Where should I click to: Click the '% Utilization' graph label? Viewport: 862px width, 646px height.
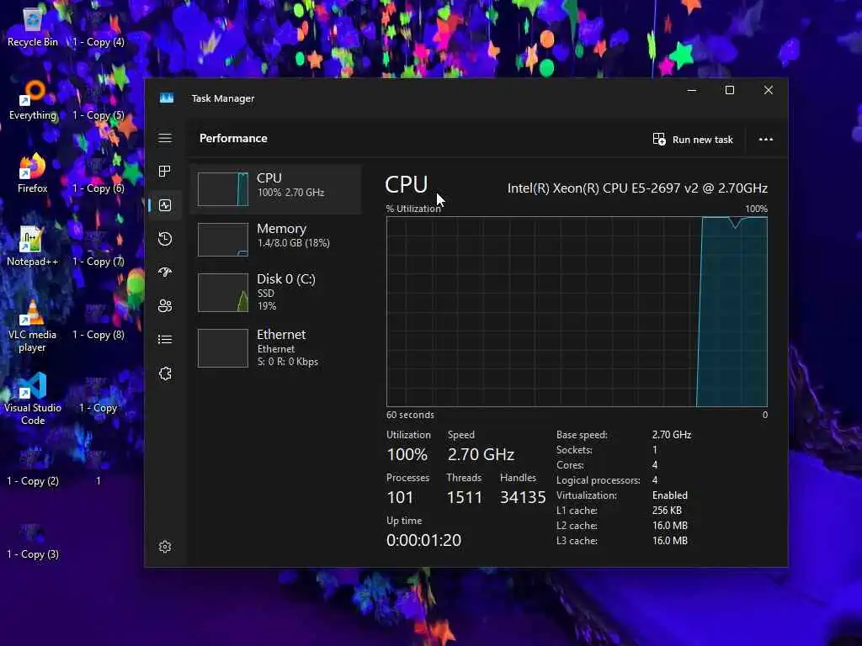[413, 209]
